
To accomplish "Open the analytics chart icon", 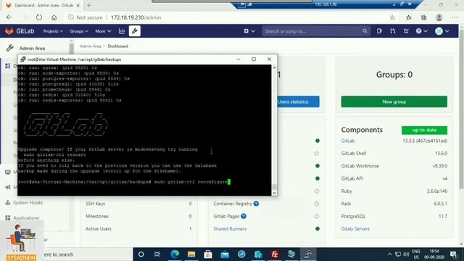I will pos(122,31).
